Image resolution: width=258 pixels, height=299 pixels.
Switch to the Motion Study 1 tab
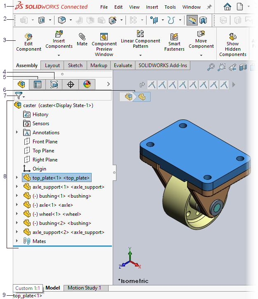point(84,288)
